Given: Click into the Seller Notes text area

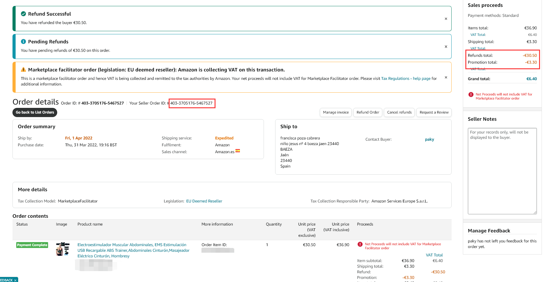Looking at the screenshot, I should pos(502,171).
